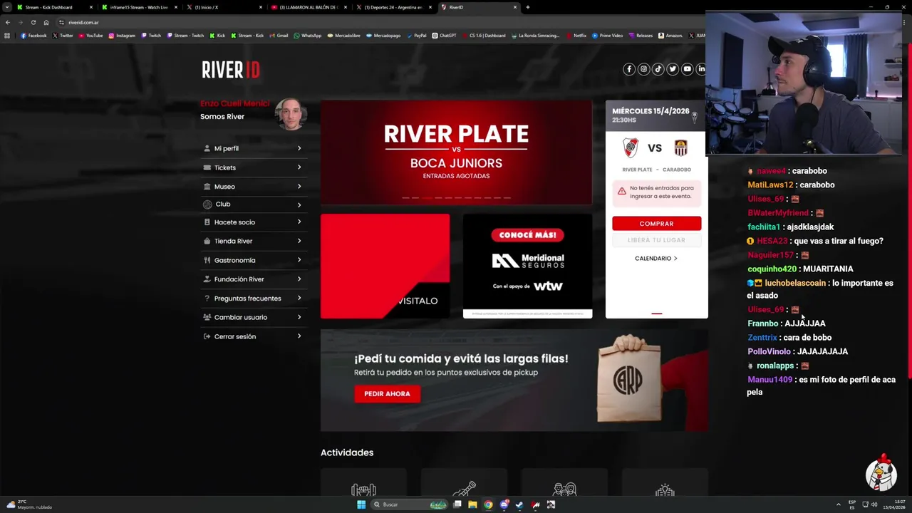Viewport: 912px width, 513px height.
Task: Click chat username PolloVinolo
Action: pos(769,352)
